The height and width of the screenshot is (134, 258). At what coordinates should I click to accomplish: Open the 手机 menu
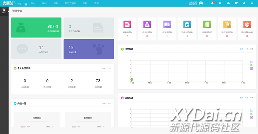click(85, 3)
